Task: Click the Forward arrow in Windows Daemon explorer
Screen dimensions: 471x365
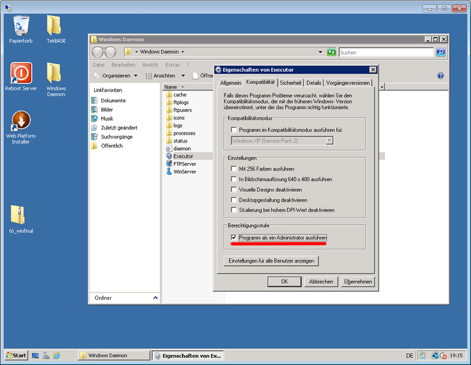Action: (x=110, y=52)
